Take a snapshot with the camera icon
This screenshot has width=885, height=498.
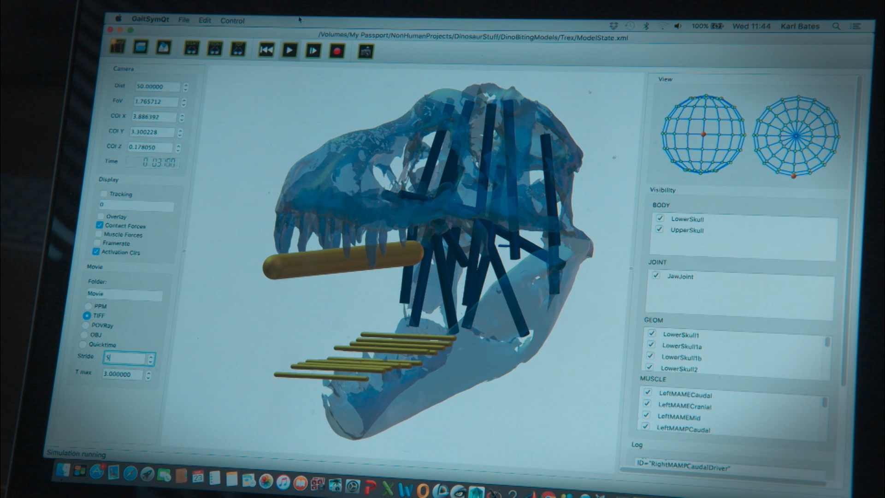tap(366, 52)
